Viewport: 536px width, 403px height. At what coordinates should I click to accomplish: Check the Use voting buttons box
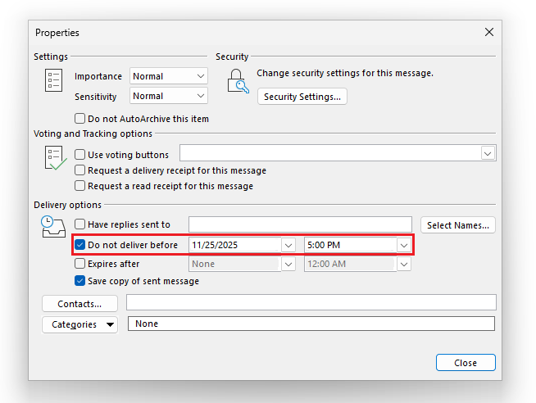79,154
